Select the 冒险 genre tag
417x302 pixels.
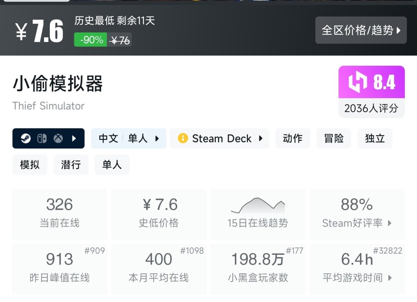pyautogui.click(x=334, y=138)
